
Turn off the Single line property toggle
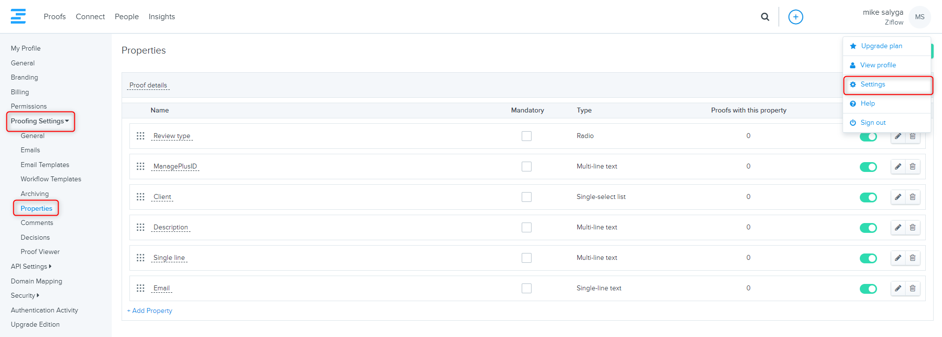(x=868, y=258)
